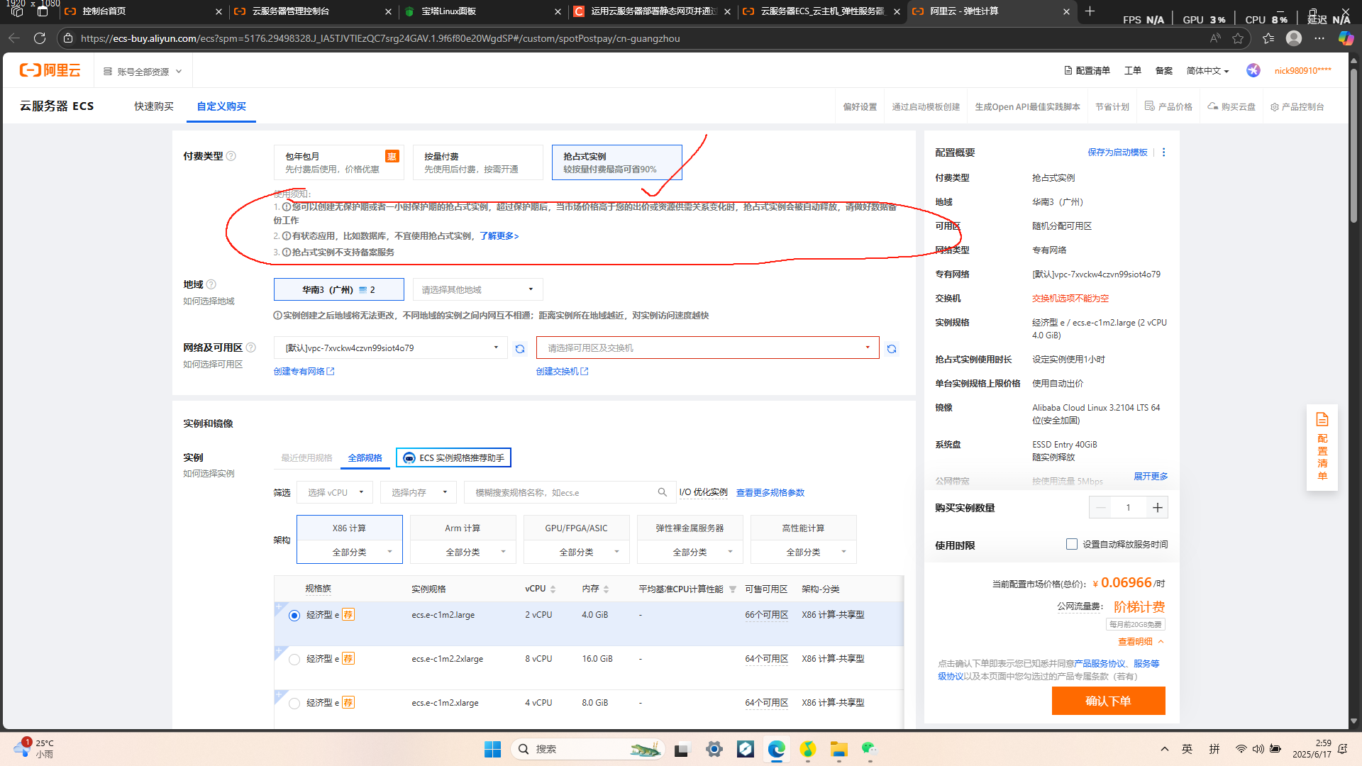1362x766 pixels.
Task: Click 保存为启动模板 link
Action: (x=1117, y=152)
